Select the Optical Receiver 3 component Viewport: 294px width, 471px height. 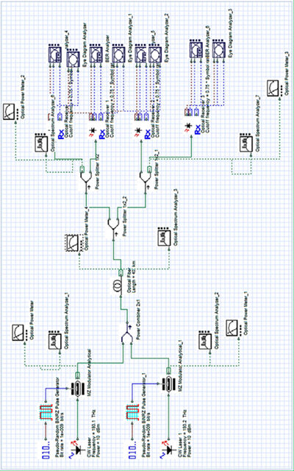(191, 123)
